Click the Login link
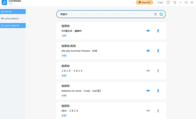Screen dimensions: 196x119 pos(160,2)
